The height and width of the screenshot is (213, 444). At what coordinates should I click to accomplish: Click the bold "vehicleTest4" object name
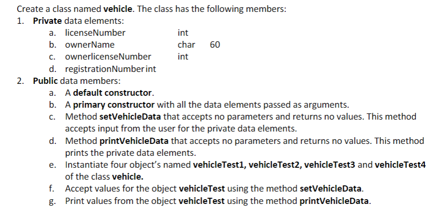[400, 165]
